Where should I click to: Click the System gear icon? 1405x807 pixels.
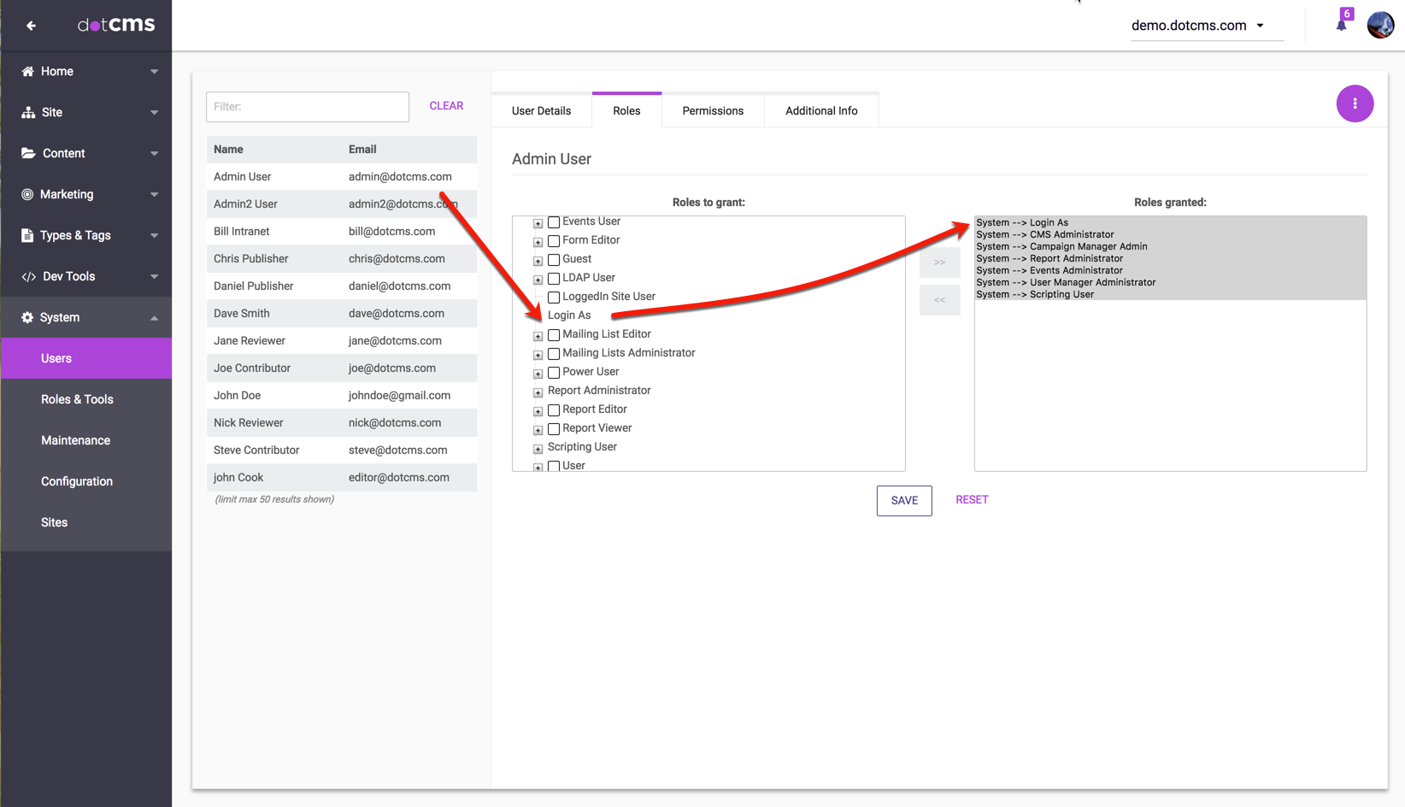pos(26,317)
